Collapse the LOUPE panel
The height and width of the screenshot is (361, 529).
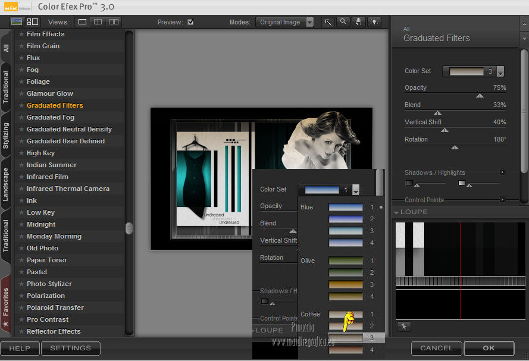397,212
